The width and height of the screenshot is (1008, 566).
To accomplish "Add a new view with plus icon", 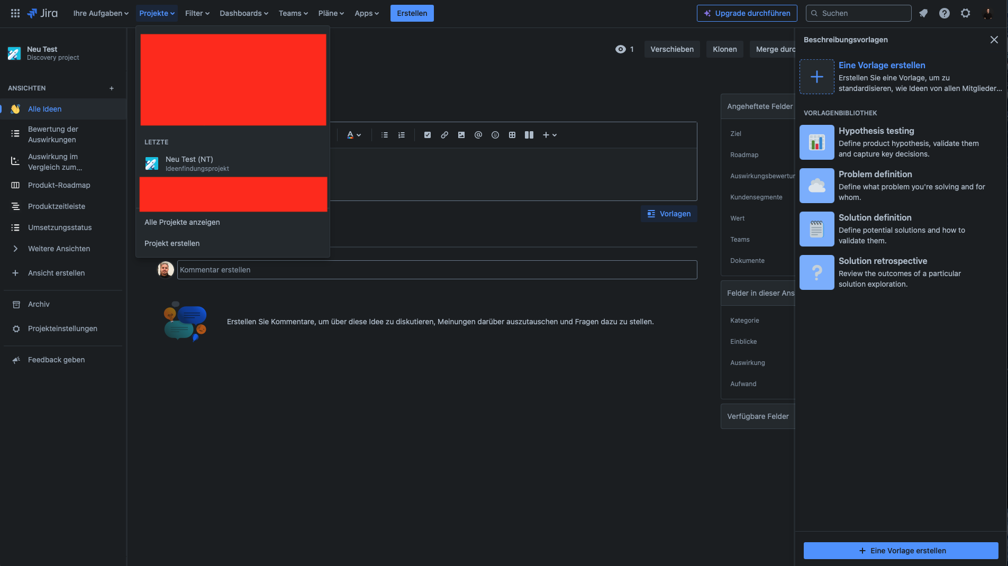I will (x=112, y=88).
